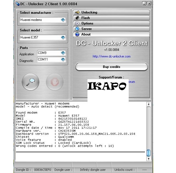Click the model - Auto detect (recommended) line

[48, 106]
